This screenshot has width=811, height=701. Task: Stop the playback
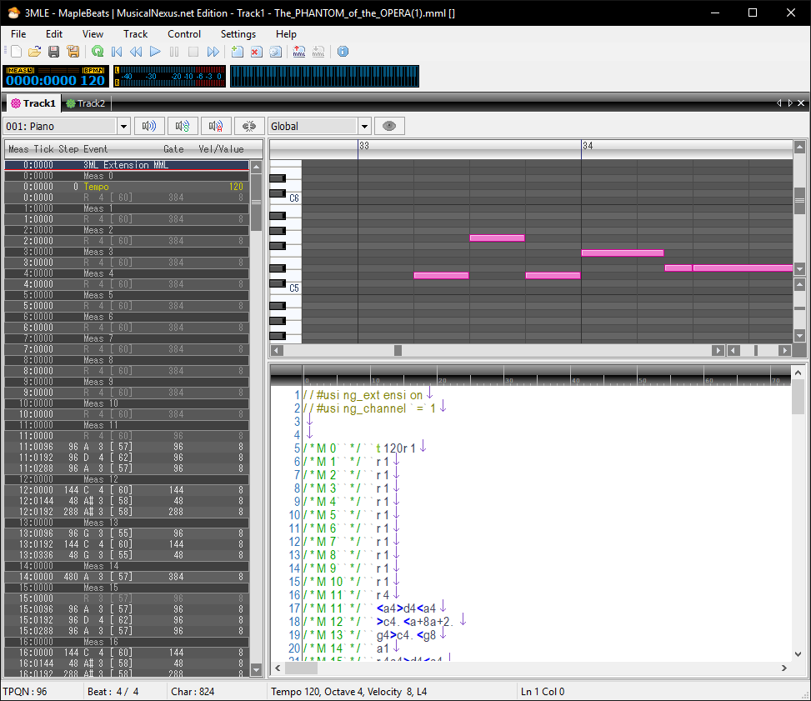(x=193, y=51)
